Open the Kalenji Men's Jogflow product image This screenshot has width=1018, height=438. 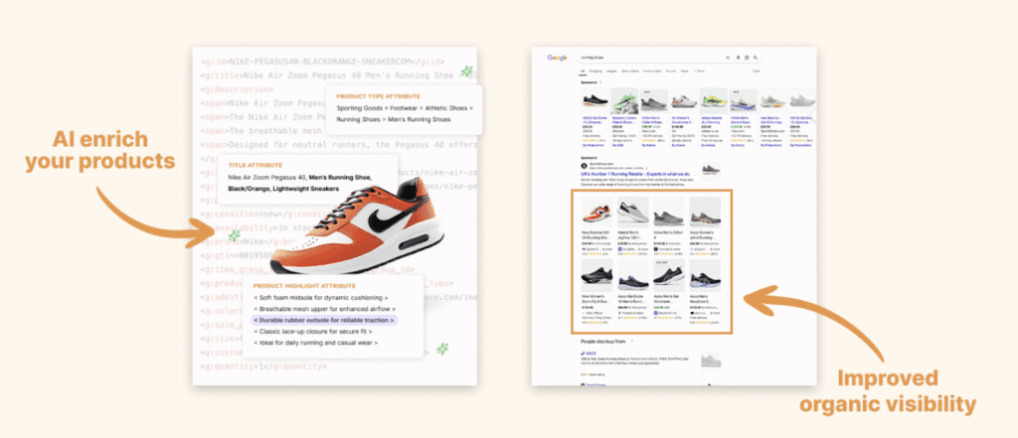pos(632,213)
